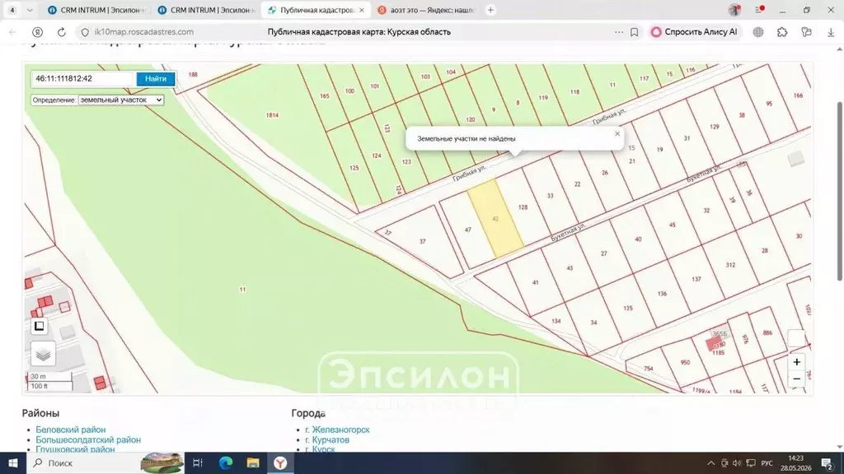
Task: Open Windows Task View
Action: [198, 462]
